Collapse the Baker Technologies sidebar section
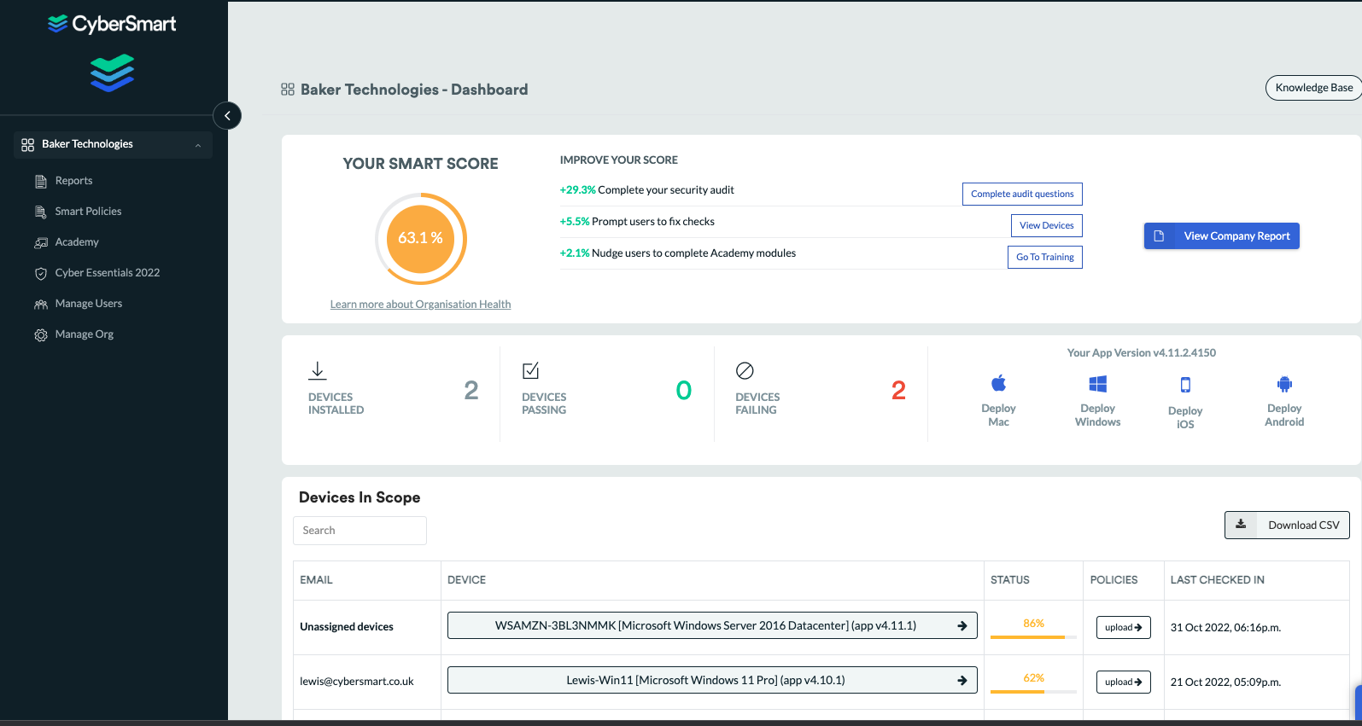Screen dimensions: 1362x726 point(198,145)
